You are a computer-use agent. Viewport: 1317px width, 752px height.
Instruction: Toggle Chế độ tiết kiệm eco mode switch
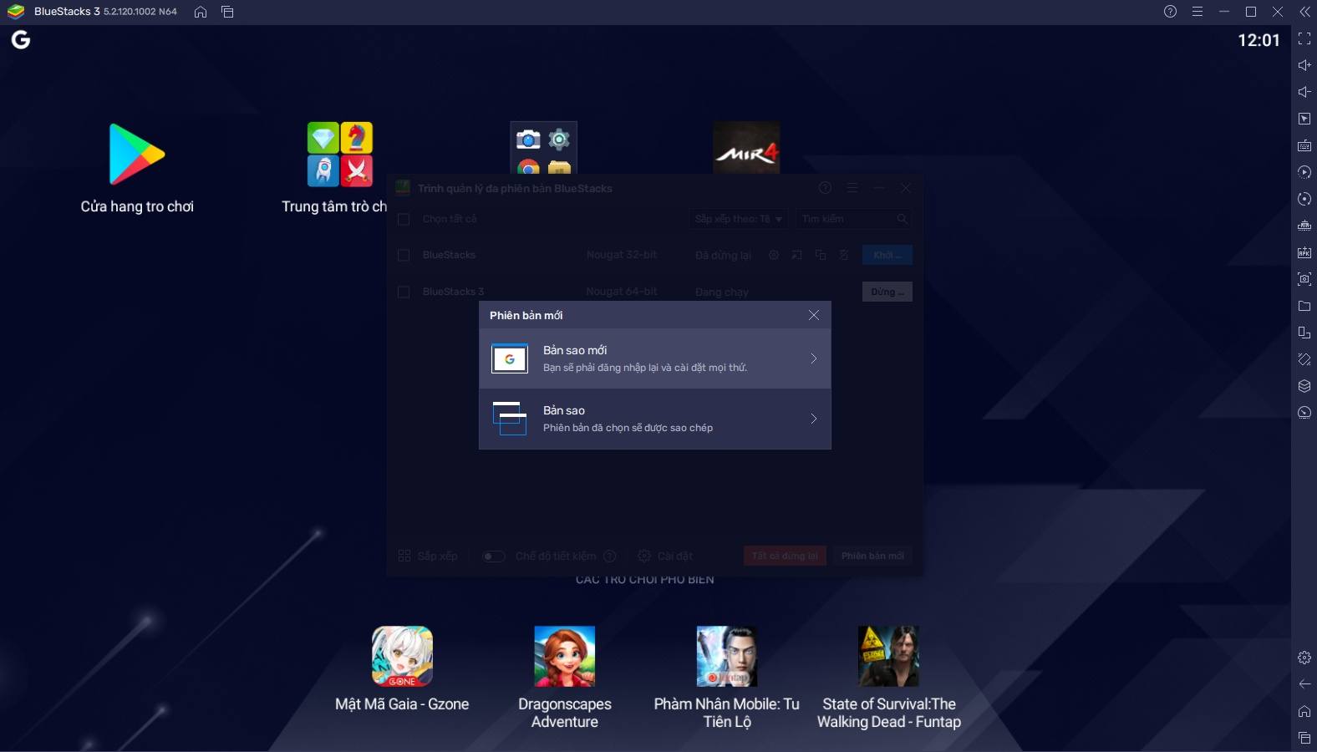pos(494,556)
